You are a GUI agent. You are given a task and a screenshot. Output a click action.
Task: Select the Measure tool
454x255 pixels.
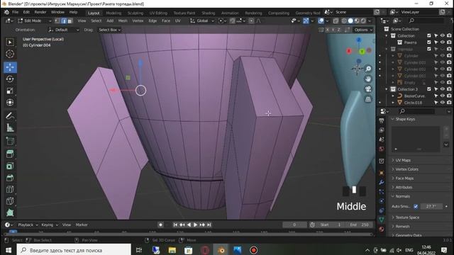10,127
